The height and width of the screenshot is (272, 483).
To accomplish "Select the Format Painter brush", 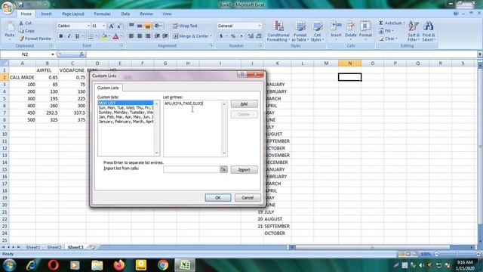I will coord(21,39).
